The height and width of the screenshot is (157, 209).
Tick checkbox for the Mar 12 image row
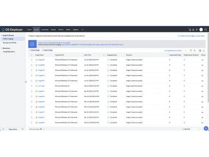pos(32,107)
